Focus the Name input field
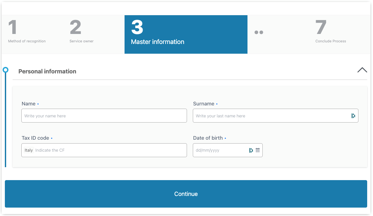 pos(104,116)
